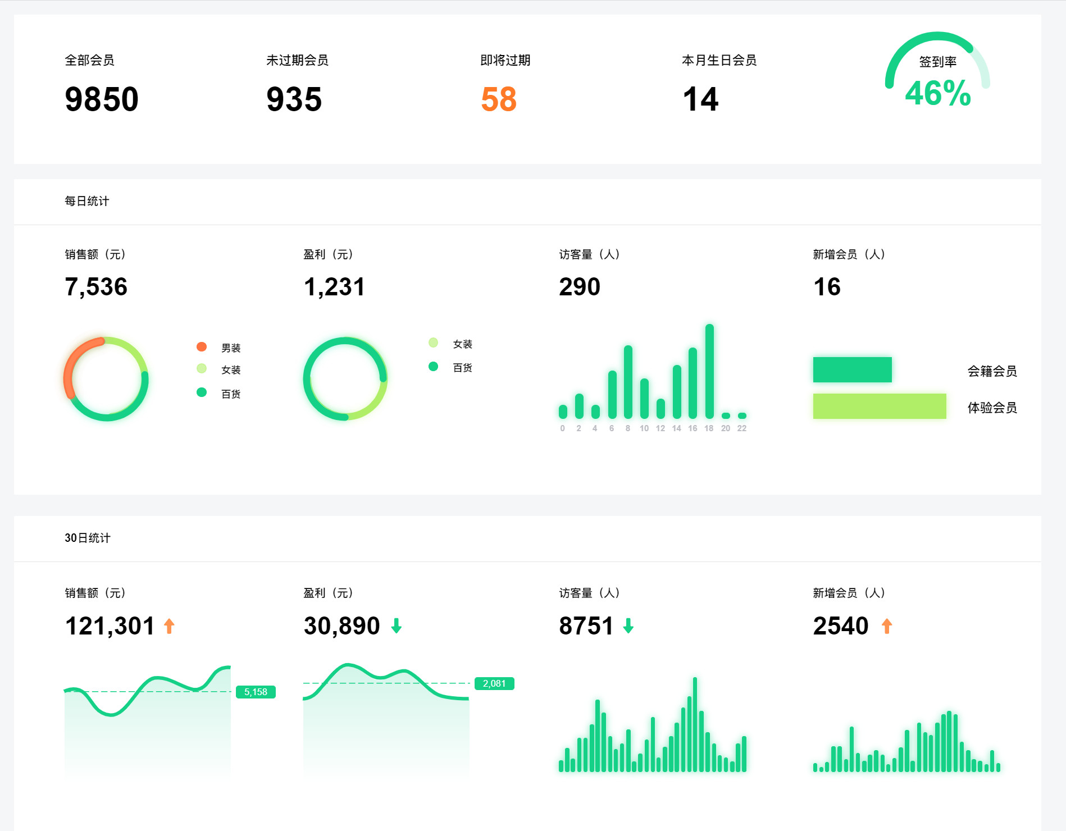Click the 女装 legend dot in sales chart
1066x831 pixels.
pyautogui.click(x=202, y=368)
